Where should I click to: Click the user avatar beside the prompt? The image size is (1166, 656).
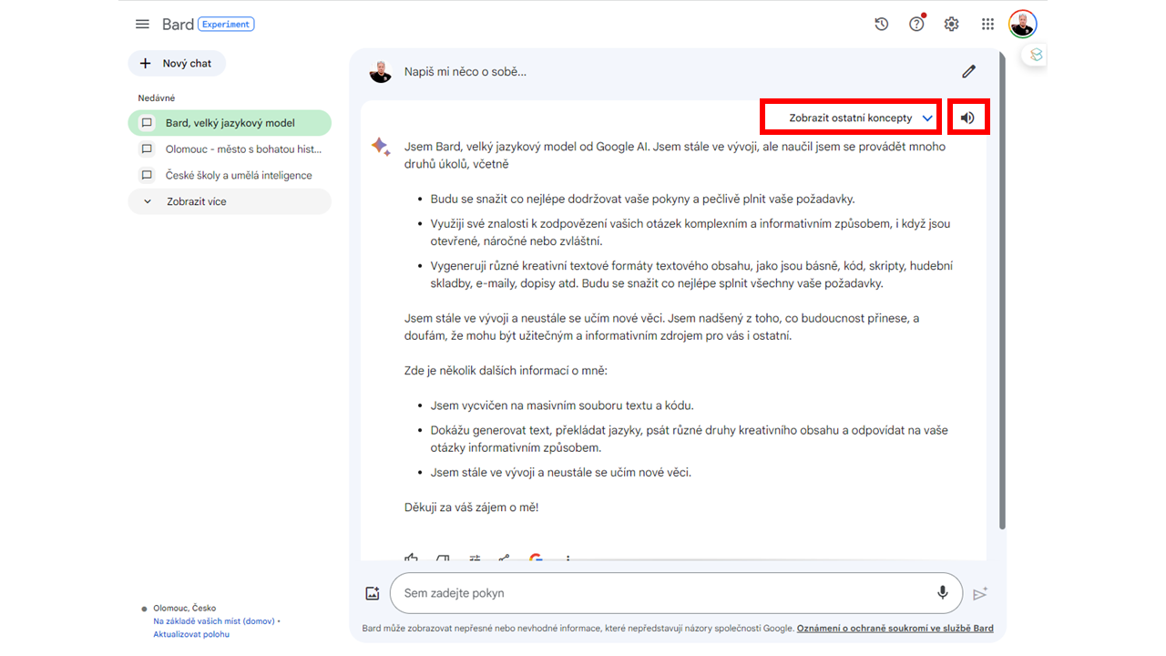coord(381,72)
